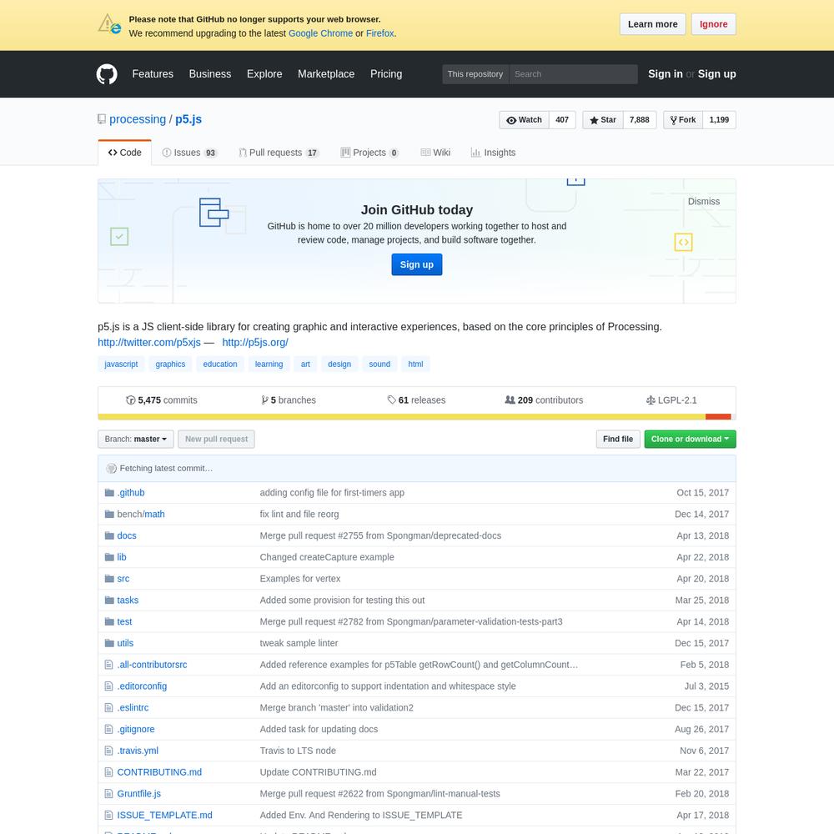Open the Firefox link in warning banner
Viewport: 834px width, 834px height.
point(379,33)
